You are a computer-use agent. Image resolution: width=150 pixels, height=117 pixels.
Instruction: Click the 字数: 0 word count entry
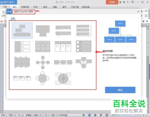54,115
